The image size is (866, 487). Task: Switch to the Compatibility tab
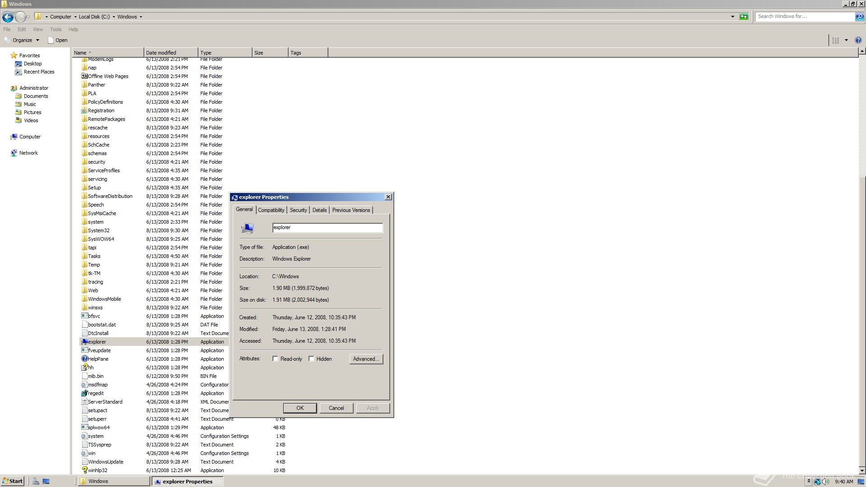[271, 210]
